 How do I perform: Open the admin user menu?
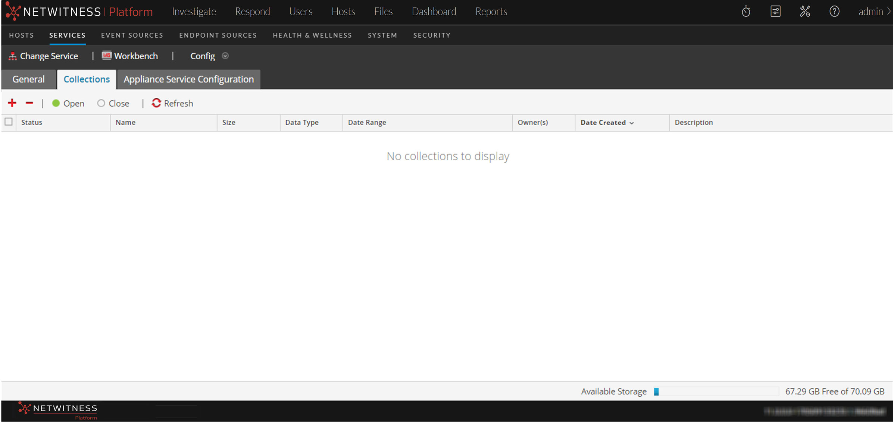pyautogui.click(x=873, y=12)
